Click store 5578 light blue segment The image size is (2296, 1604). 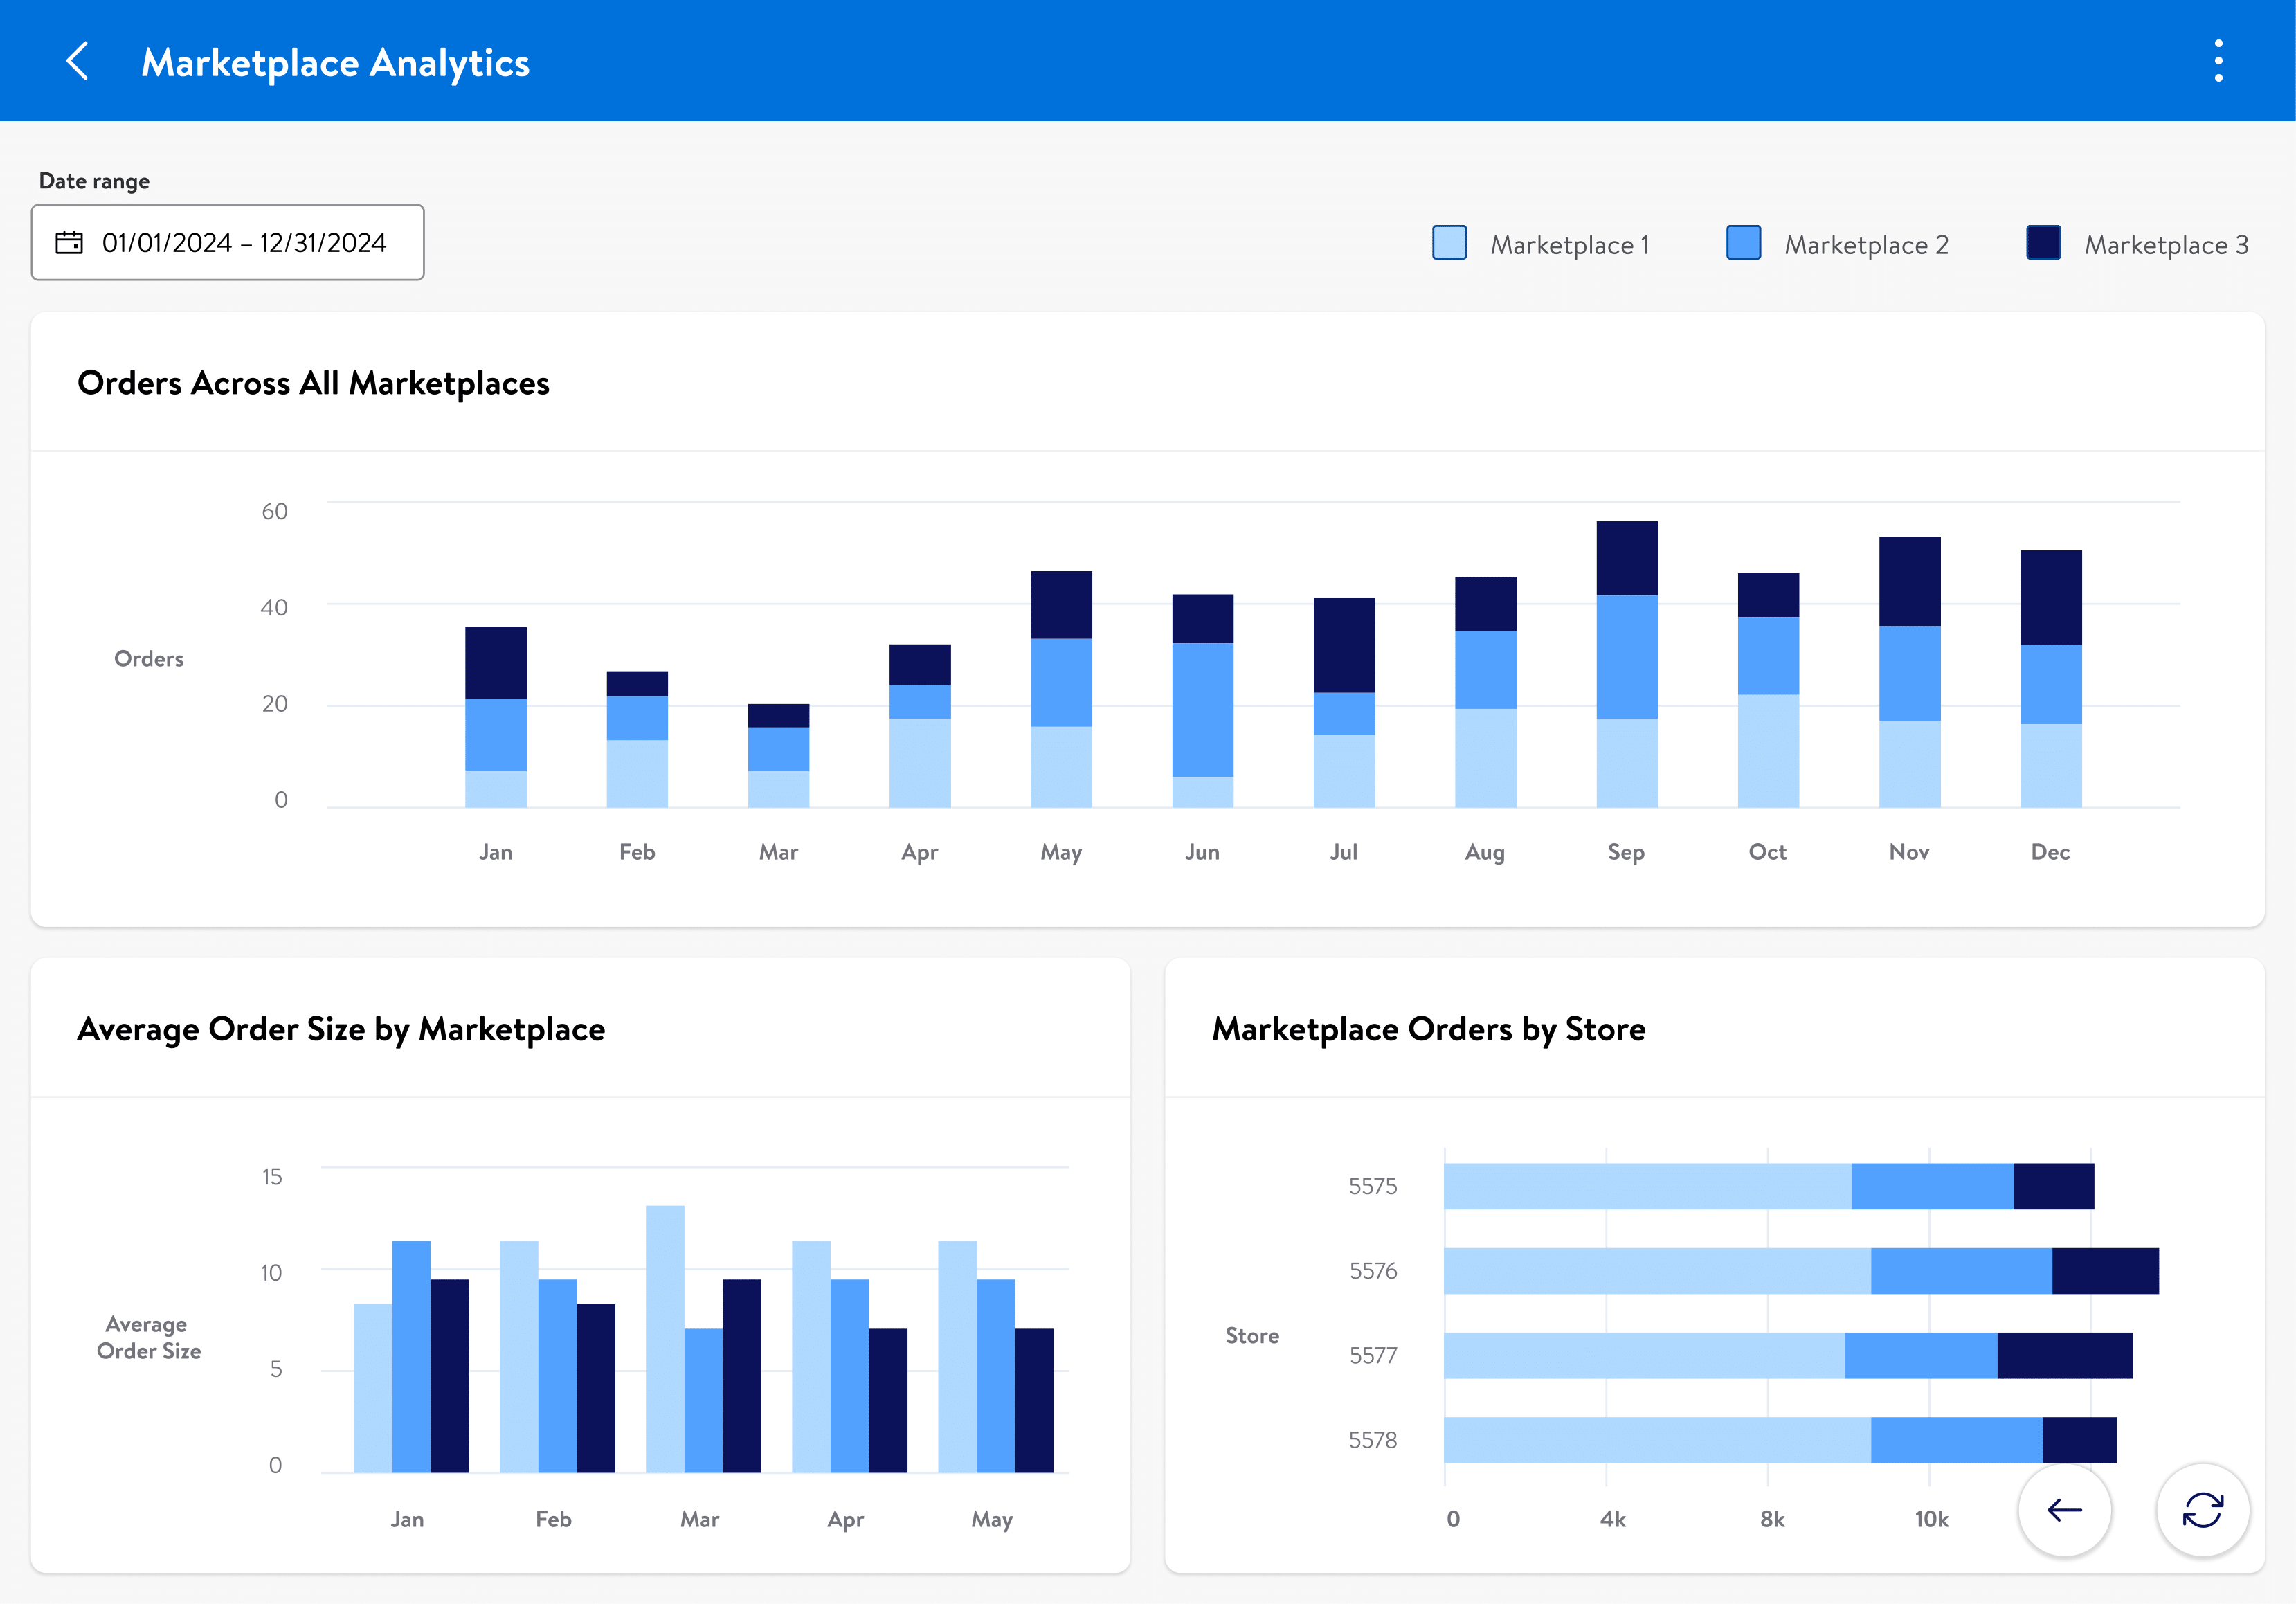click(1657, 1440)
